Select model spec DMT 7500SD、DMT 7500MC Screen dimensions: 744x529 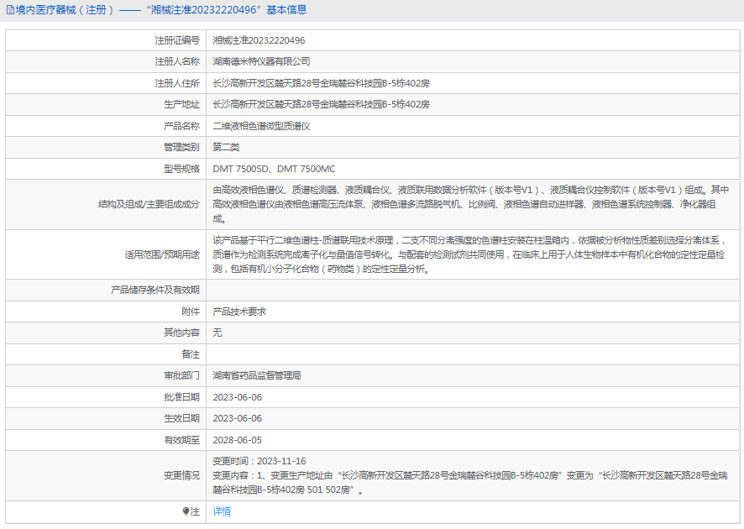point(274,169)
